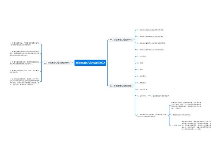This screenshot has width=221, height=159.
Task: Open the bottom-right paragraph ending with 【详情】
Action: click(196, 125)
